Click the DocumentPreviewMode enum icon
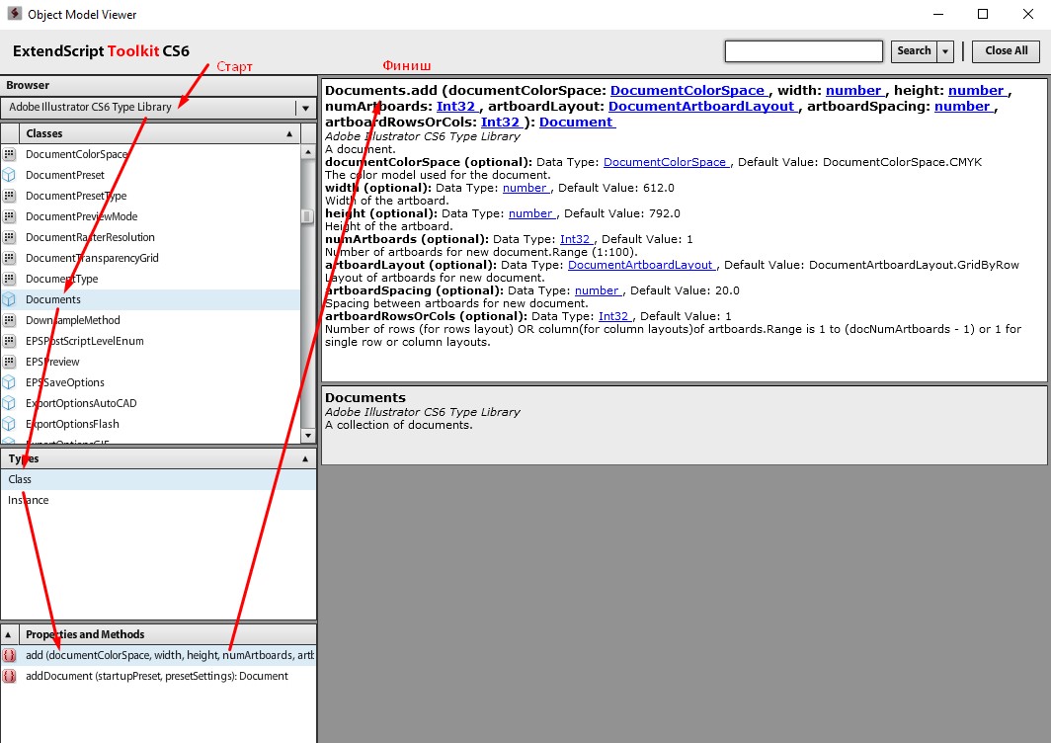 [9, 216]
